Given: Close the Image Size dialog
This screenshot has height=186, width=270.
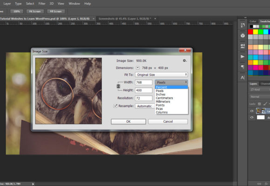Looking at the screenshot, I should (x=185, y=50).
